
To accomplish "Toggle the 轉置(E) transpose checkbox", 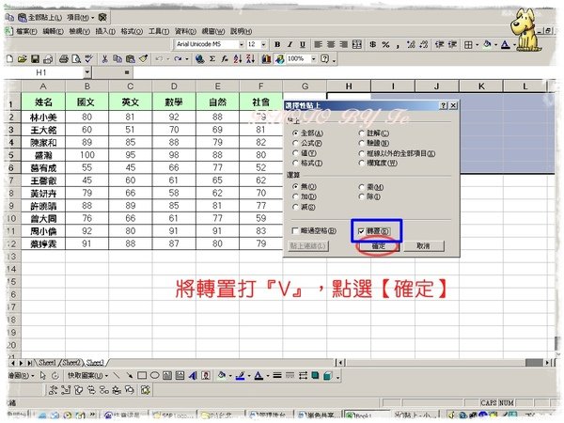I will pos(361,231).
